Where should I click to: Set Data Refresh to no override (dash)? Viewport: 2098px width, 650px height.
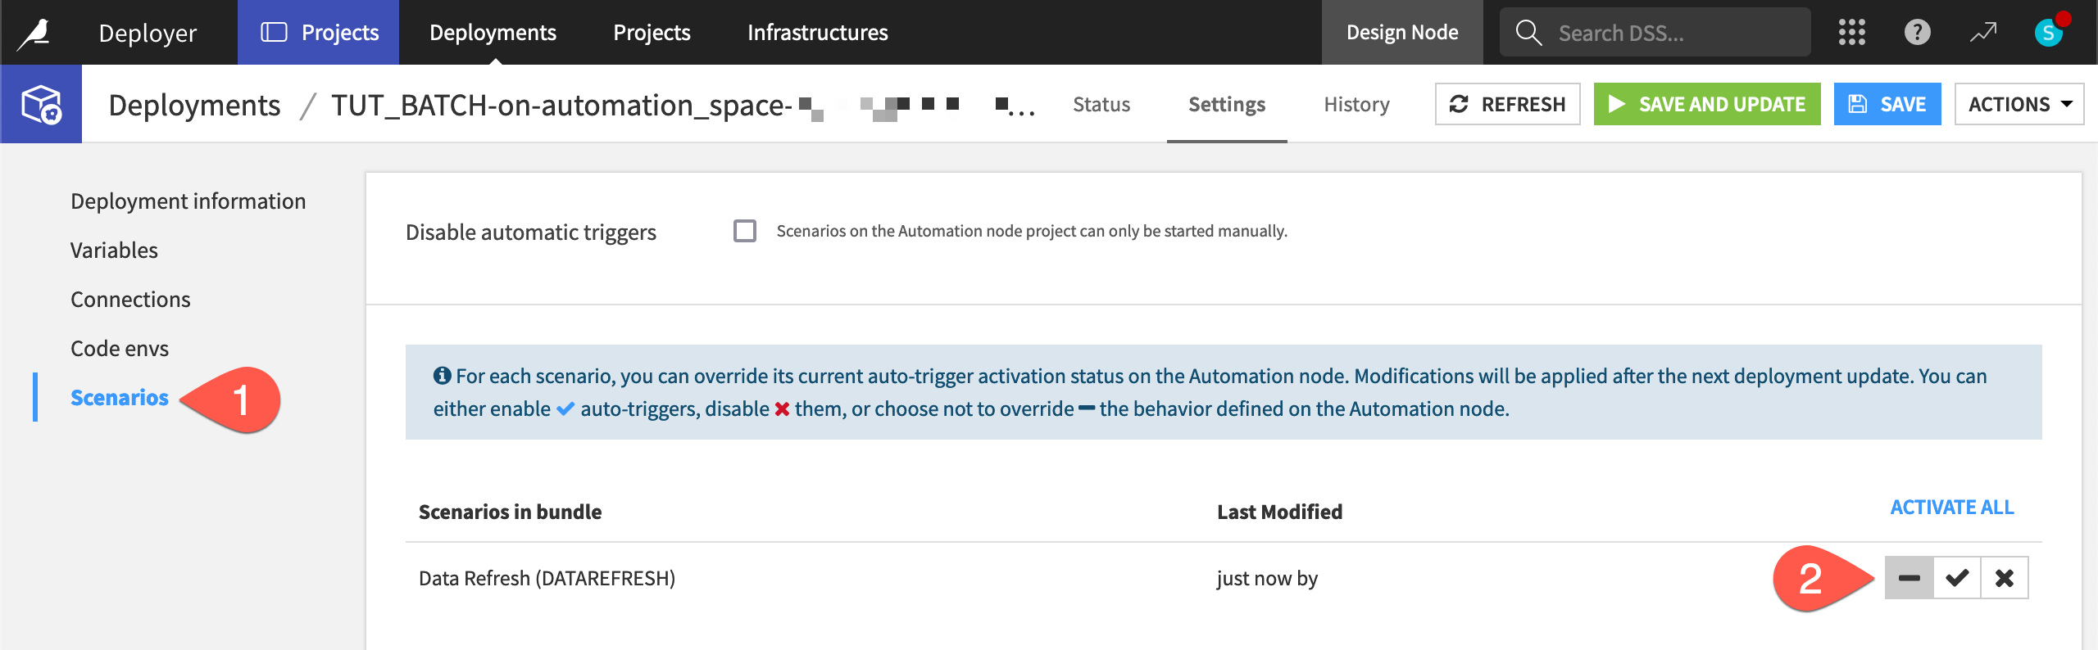click(x=1909, y=578)
